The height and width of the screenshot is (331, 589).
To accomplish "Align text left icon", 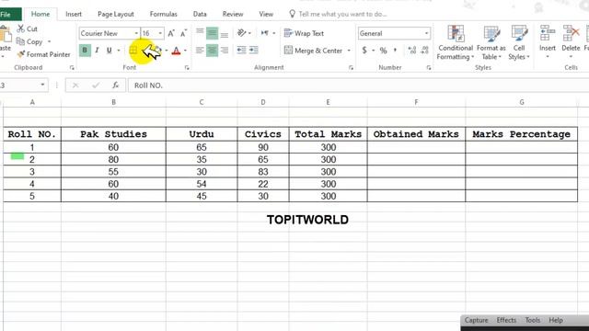I will [200, 51].
